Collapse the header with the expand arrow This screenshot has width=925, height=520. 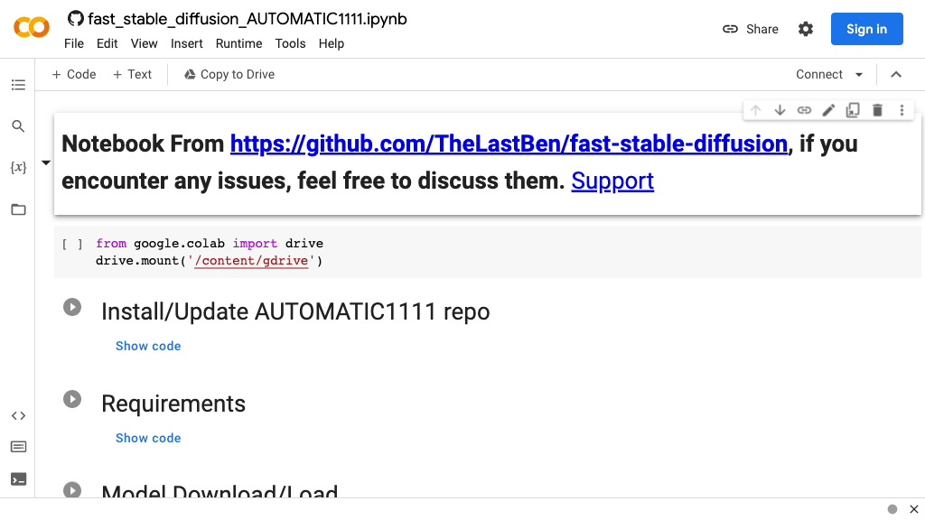coord(896,74)
